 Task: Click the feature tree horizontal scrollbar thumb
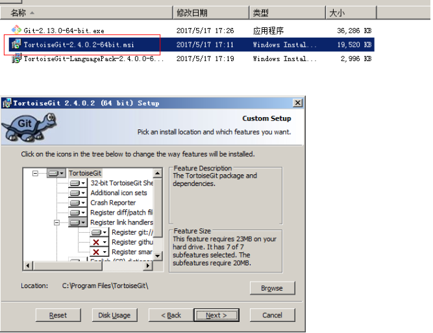(x=68, y=266)
